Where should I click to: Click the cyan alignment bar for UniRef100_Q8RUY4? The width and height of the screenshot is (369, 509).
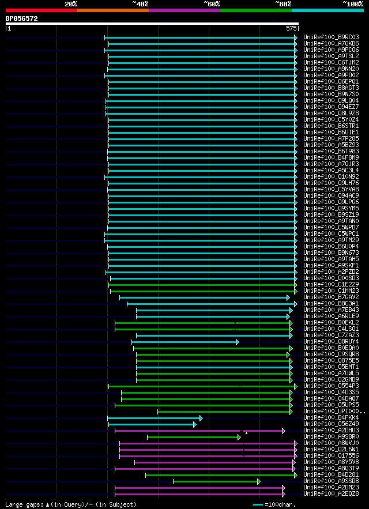tap(185, 342)
